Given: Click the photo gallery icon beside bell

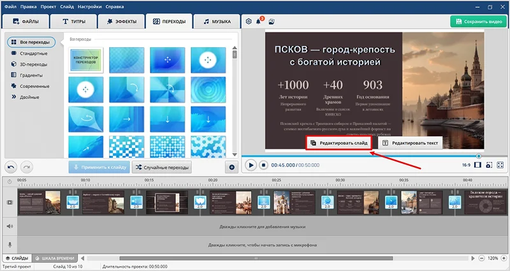Looking at the screenshot, I should click(x=272, y=22).
